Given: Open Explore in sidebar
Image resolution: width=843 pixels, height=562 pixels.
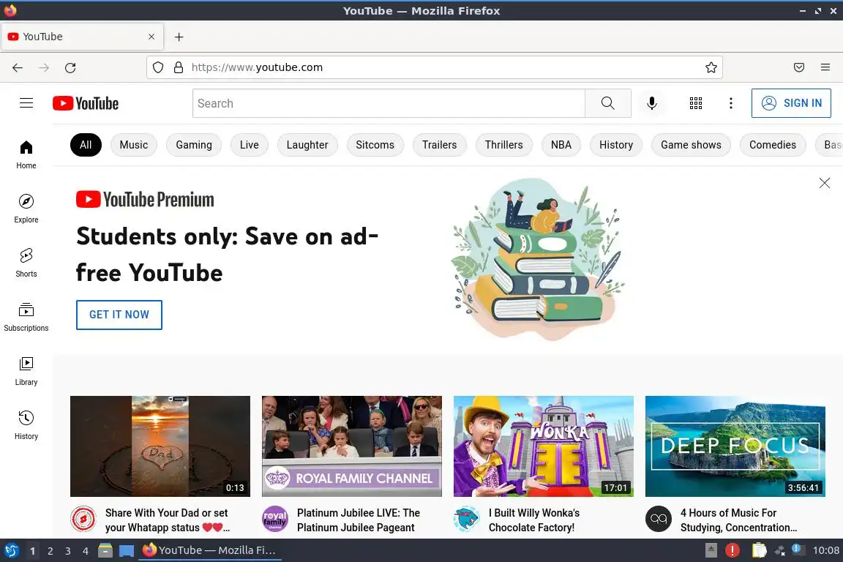Looking at the screenshot, I should click(x=26, y=209).
